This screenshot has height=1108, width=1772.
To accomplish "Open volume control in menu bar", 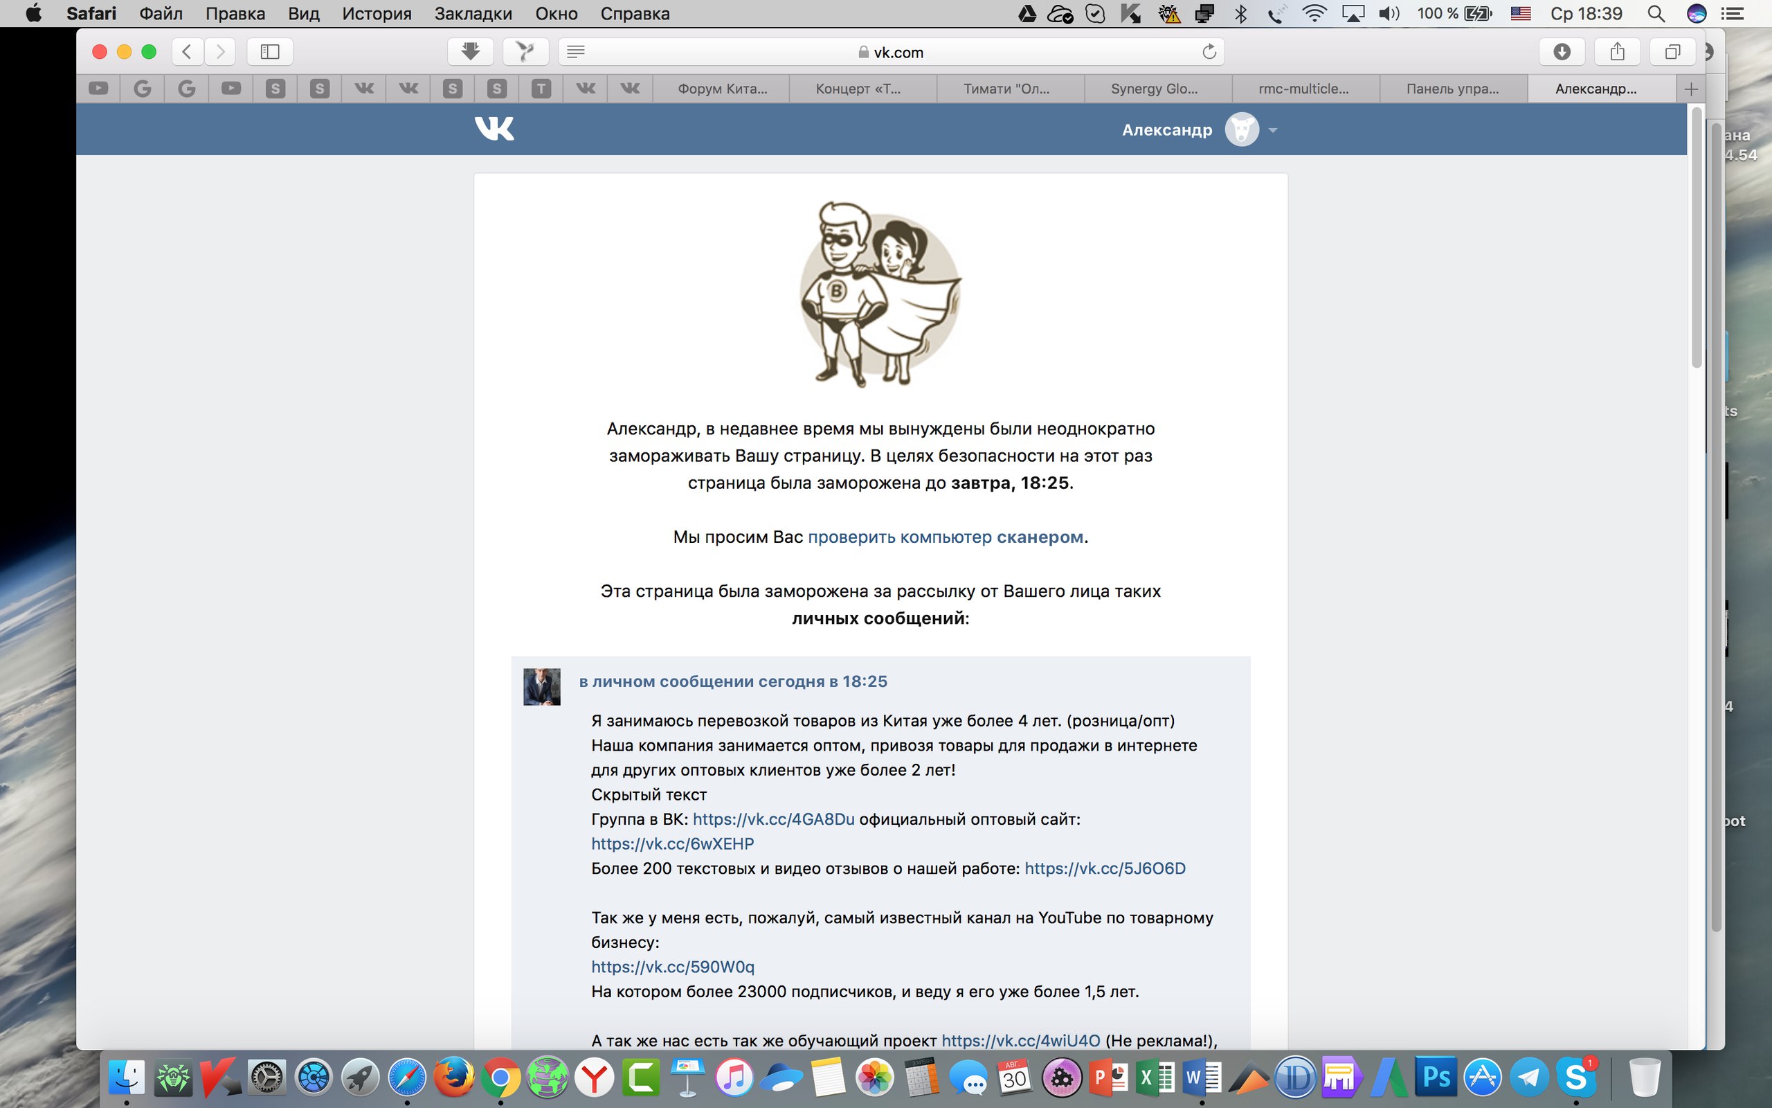I will point(1389,13).
